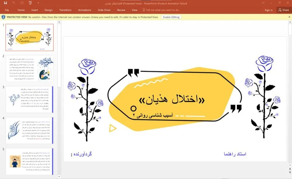292x179 pixels.
Task: Click the right rose illustration on the slide
Action: [x=263, y=97]
